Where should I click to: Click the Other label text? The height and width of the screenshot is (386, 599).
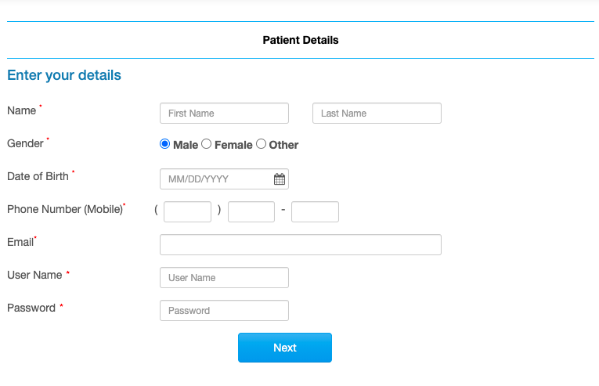tap(283, 145)
